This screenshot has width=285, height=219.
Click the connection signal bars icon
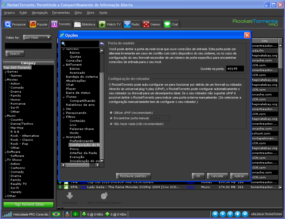(7, 214)
